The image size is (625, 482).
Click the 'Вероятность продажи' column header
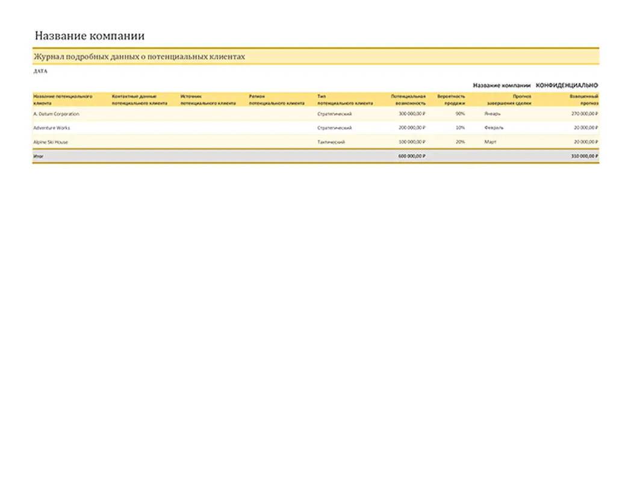coord(451,99)
